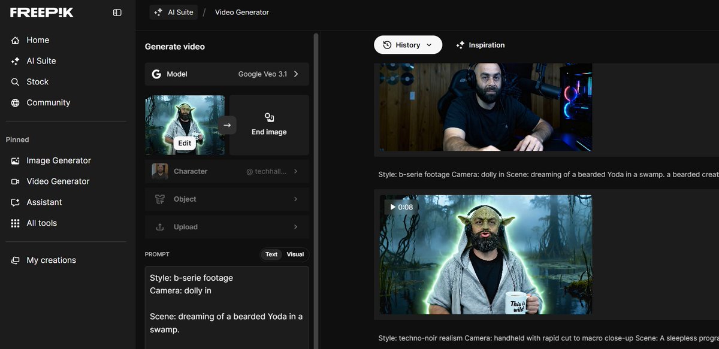Click the PROMPT label
The height and width of the screenshot is (349, 719).
click(157, 254)
